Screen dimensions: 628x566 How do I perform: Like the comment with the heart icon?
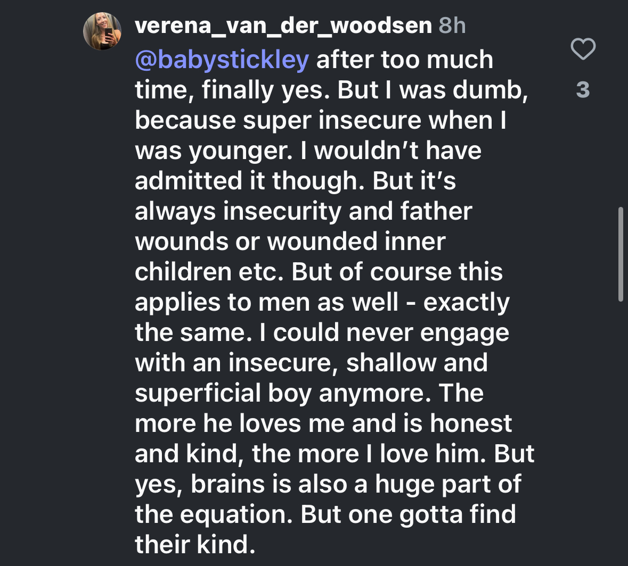click(583, 49)
